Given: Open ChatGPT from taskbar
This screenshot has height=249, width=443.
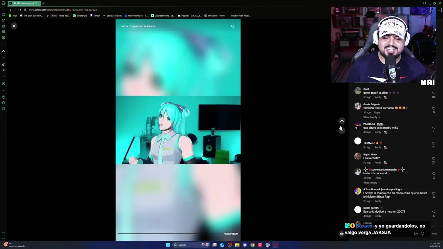Looking at the screenshot, I should tap(268, 245).
